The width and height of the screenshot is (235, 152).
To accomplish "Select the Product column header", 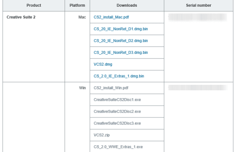I will (x=34, y=5).
